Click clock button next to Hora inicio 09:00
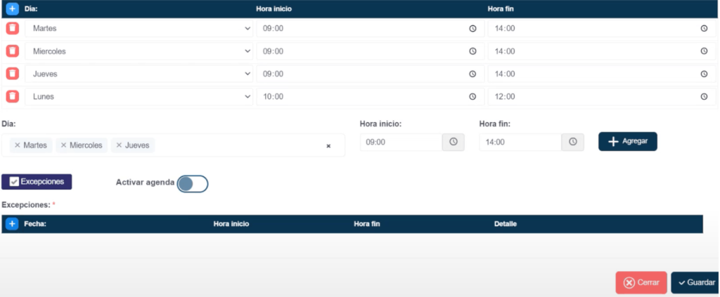 click(454, 142)
